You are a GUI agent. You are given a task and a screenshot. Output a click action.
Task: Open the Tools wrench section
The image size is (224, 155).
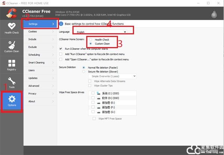pos(12,83)
